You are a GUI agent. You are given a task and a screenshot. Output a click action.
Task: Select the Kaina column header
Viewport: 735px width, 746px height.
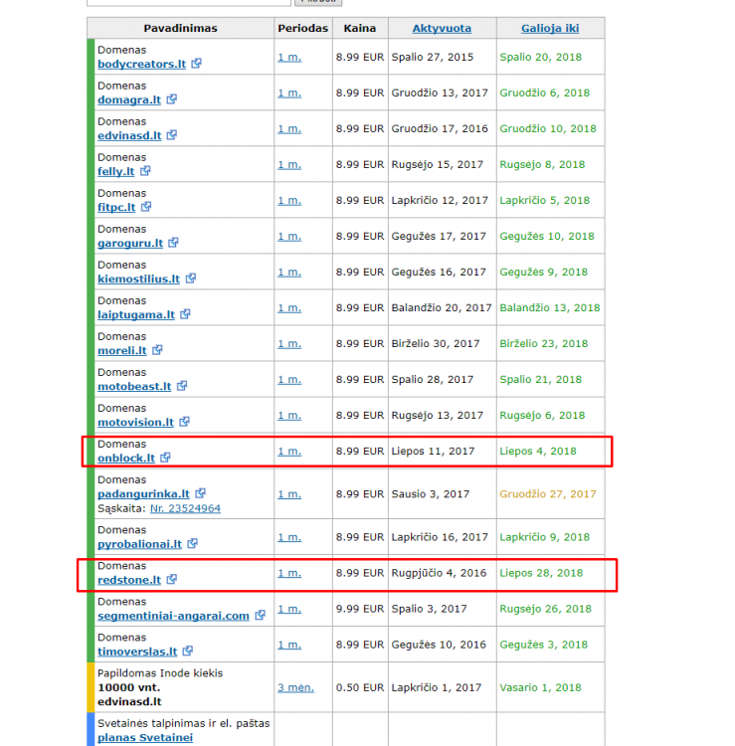[360, 28]
